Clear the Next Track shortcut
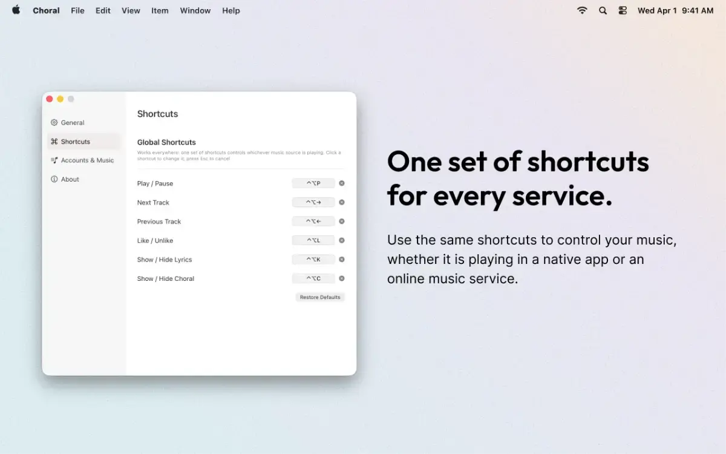This screenshot has width=726, height=454. click(342, 202)
